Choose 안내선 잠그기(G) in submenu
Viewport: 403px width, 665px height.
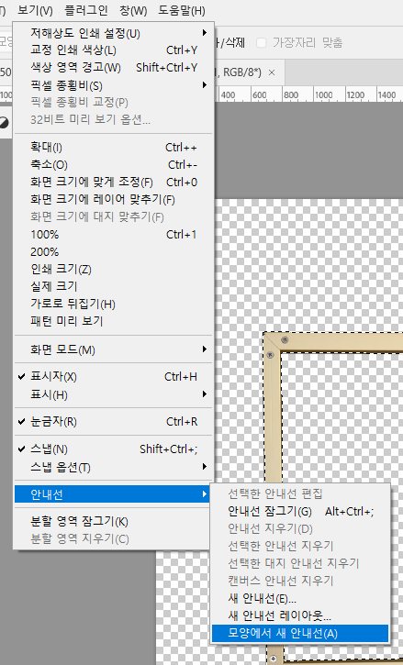pyautogui.click(x=300, y=511)
